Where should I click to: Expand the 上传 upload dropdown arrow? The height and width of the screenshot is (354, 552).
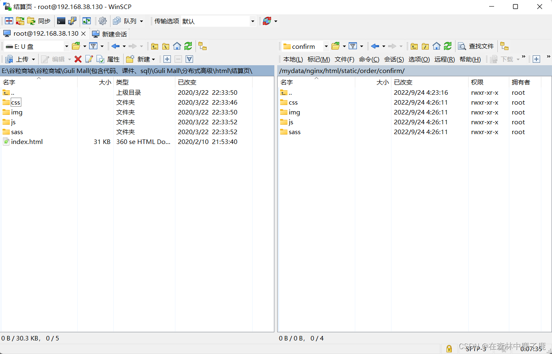(34, 59)
